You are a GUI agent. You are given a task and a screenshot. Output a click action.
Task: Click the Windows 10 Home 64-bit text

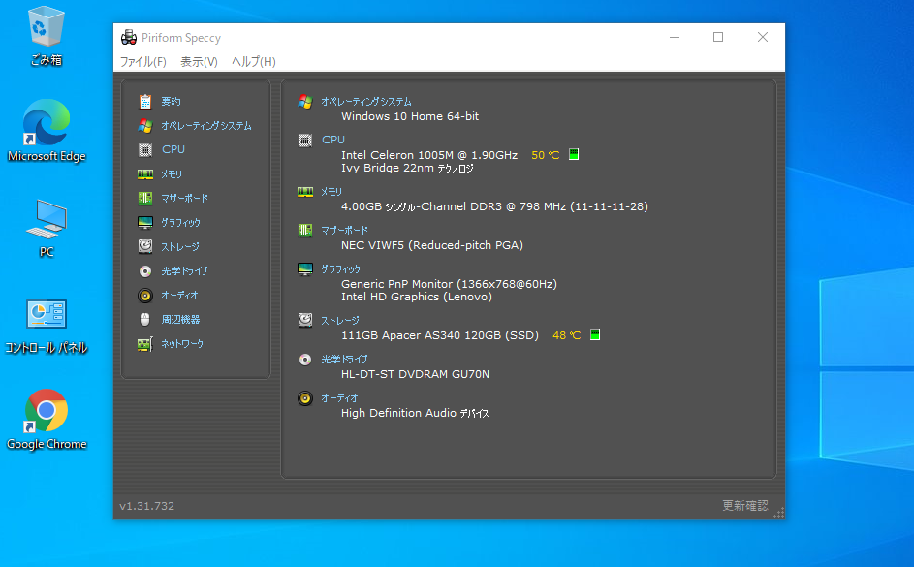coord(410,116)
